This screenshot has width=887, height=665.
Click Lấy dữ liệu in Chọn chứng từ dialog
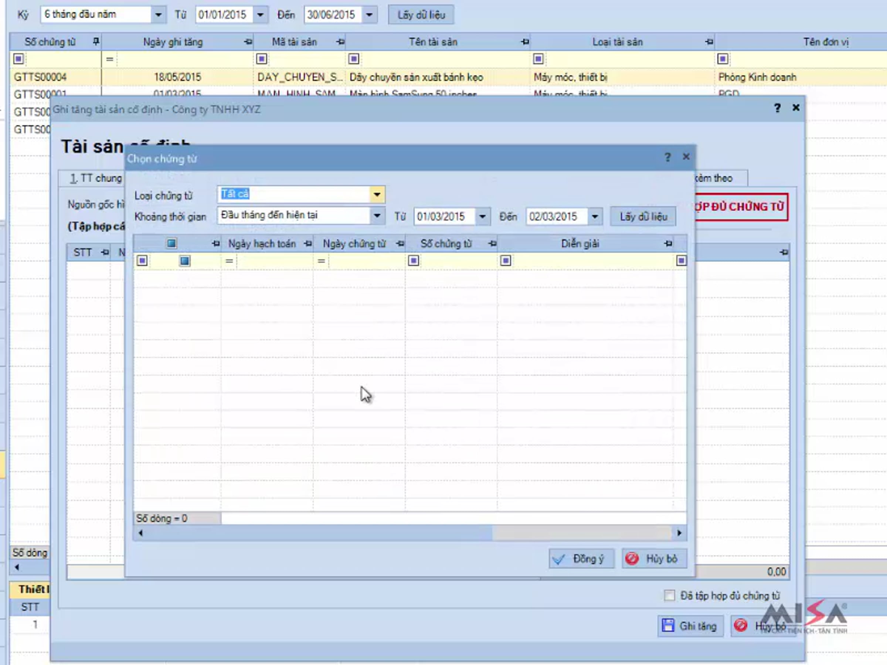643,216
